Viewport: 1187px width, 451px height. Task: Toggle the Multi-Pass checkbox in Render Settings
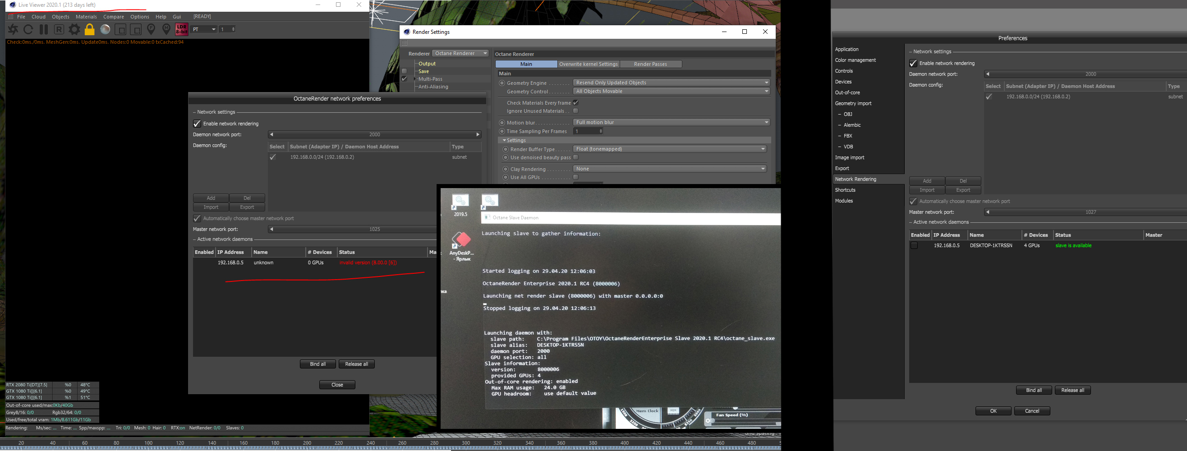[x=404, y=79]
